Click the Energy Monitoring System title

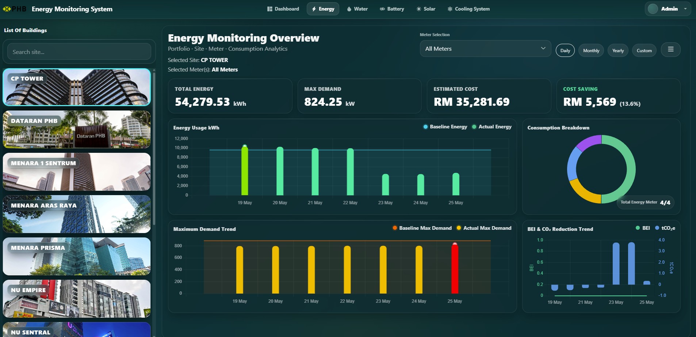[x=72, y=9]
